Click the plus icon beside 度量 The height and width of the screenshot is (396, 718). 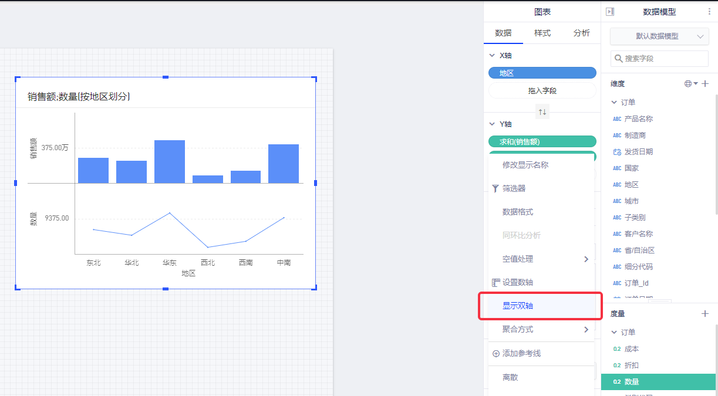coord(705,314)
